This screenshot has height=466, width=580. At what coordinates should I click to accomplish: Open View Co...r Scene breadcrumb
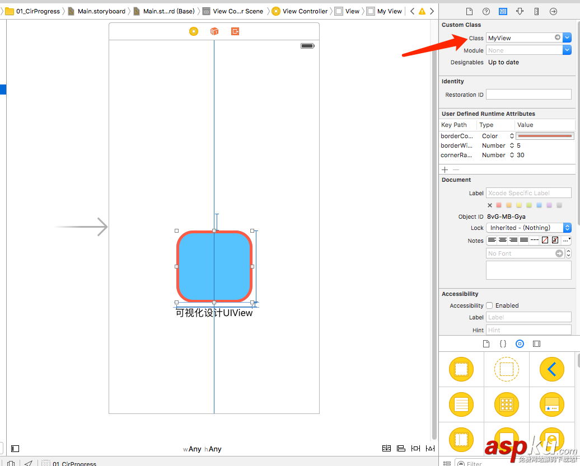(233, 11)
